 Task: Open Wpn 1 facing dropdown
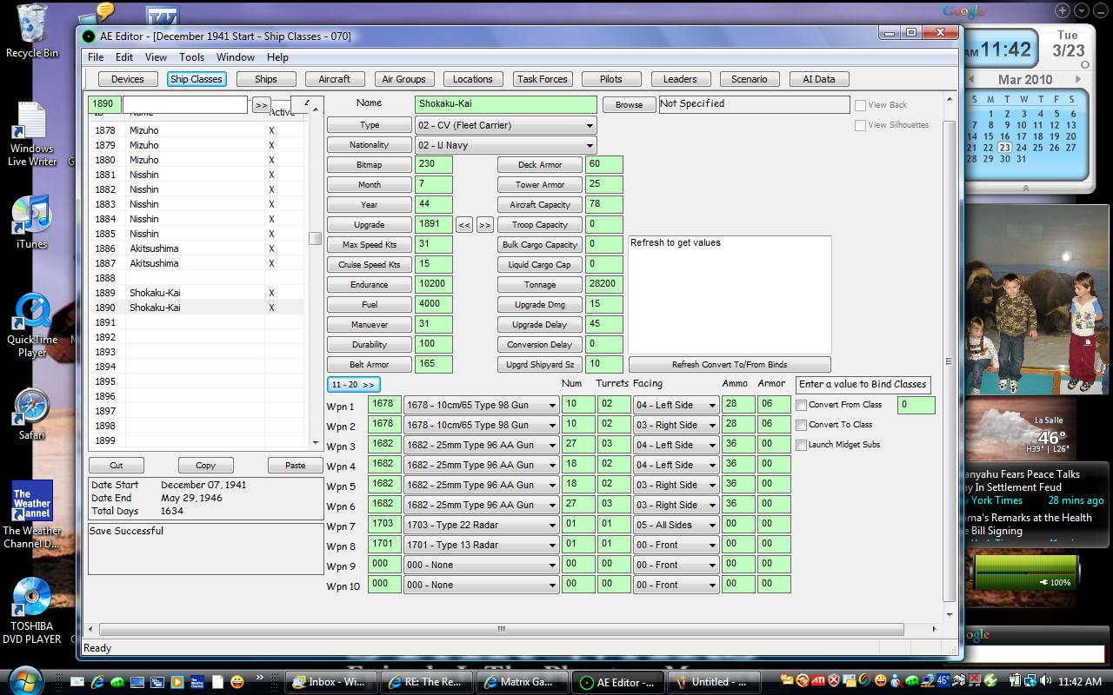coord(676,405)
